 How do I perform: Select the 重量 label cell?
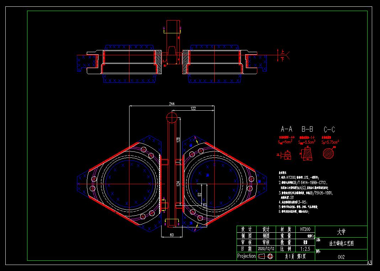(x=286, y=236)
